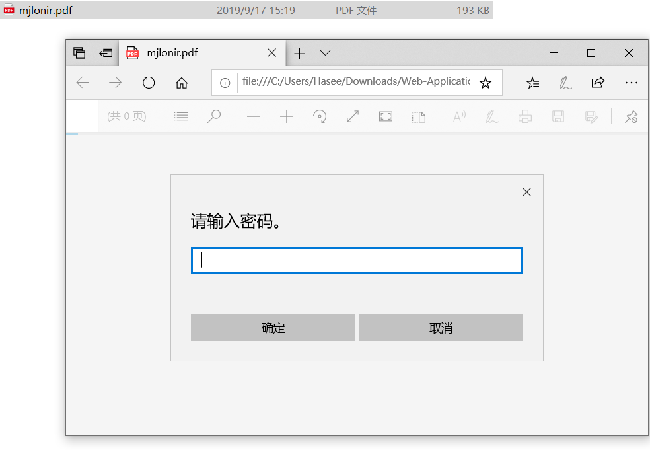Click the PDF page number box

[x=82, y=116]
